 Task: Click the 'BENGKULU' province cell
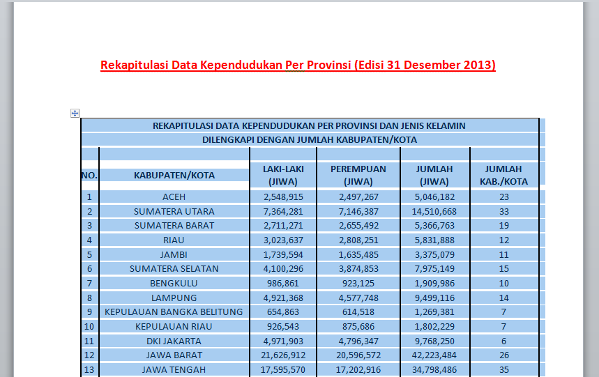click(x=174, y=283)
